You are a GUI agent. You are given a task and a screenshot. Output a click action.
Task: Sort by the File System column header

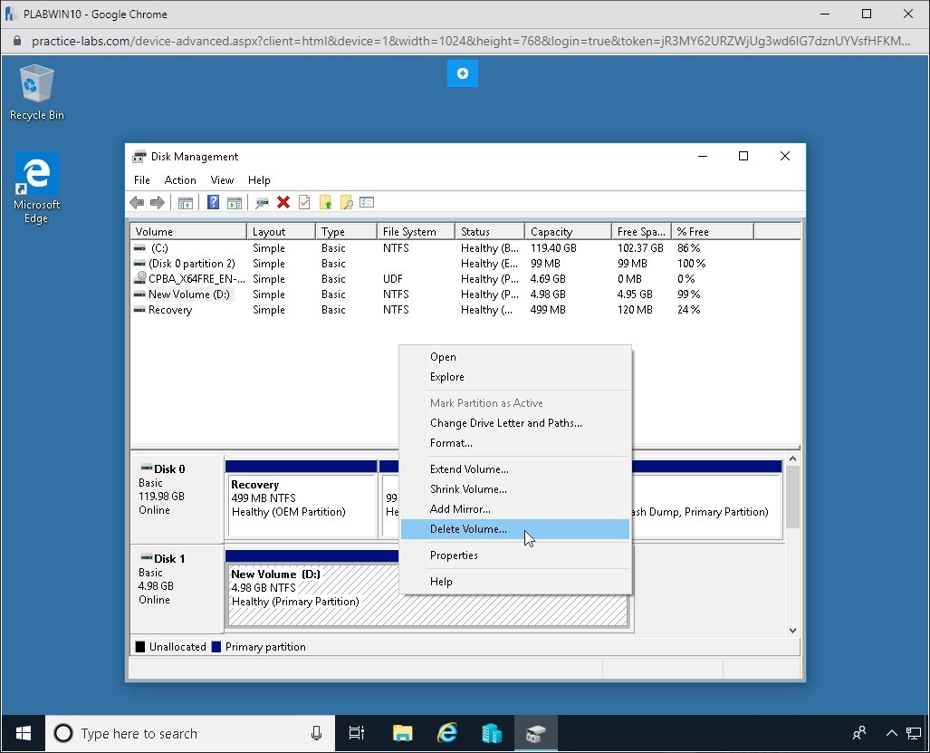(416, 231)
